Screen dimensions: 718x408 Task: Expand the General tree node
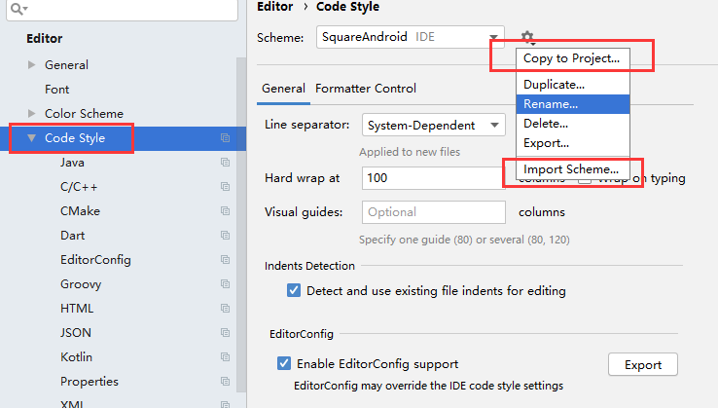pos(32,65)
